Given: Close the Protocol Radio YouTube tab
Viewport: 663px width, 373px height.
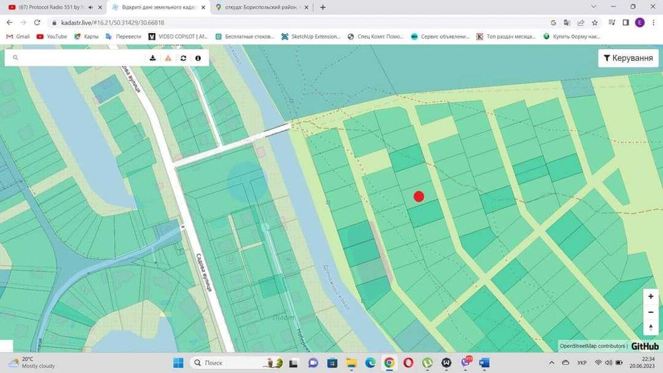Looking at the screenshot, I should pos(100,7).
